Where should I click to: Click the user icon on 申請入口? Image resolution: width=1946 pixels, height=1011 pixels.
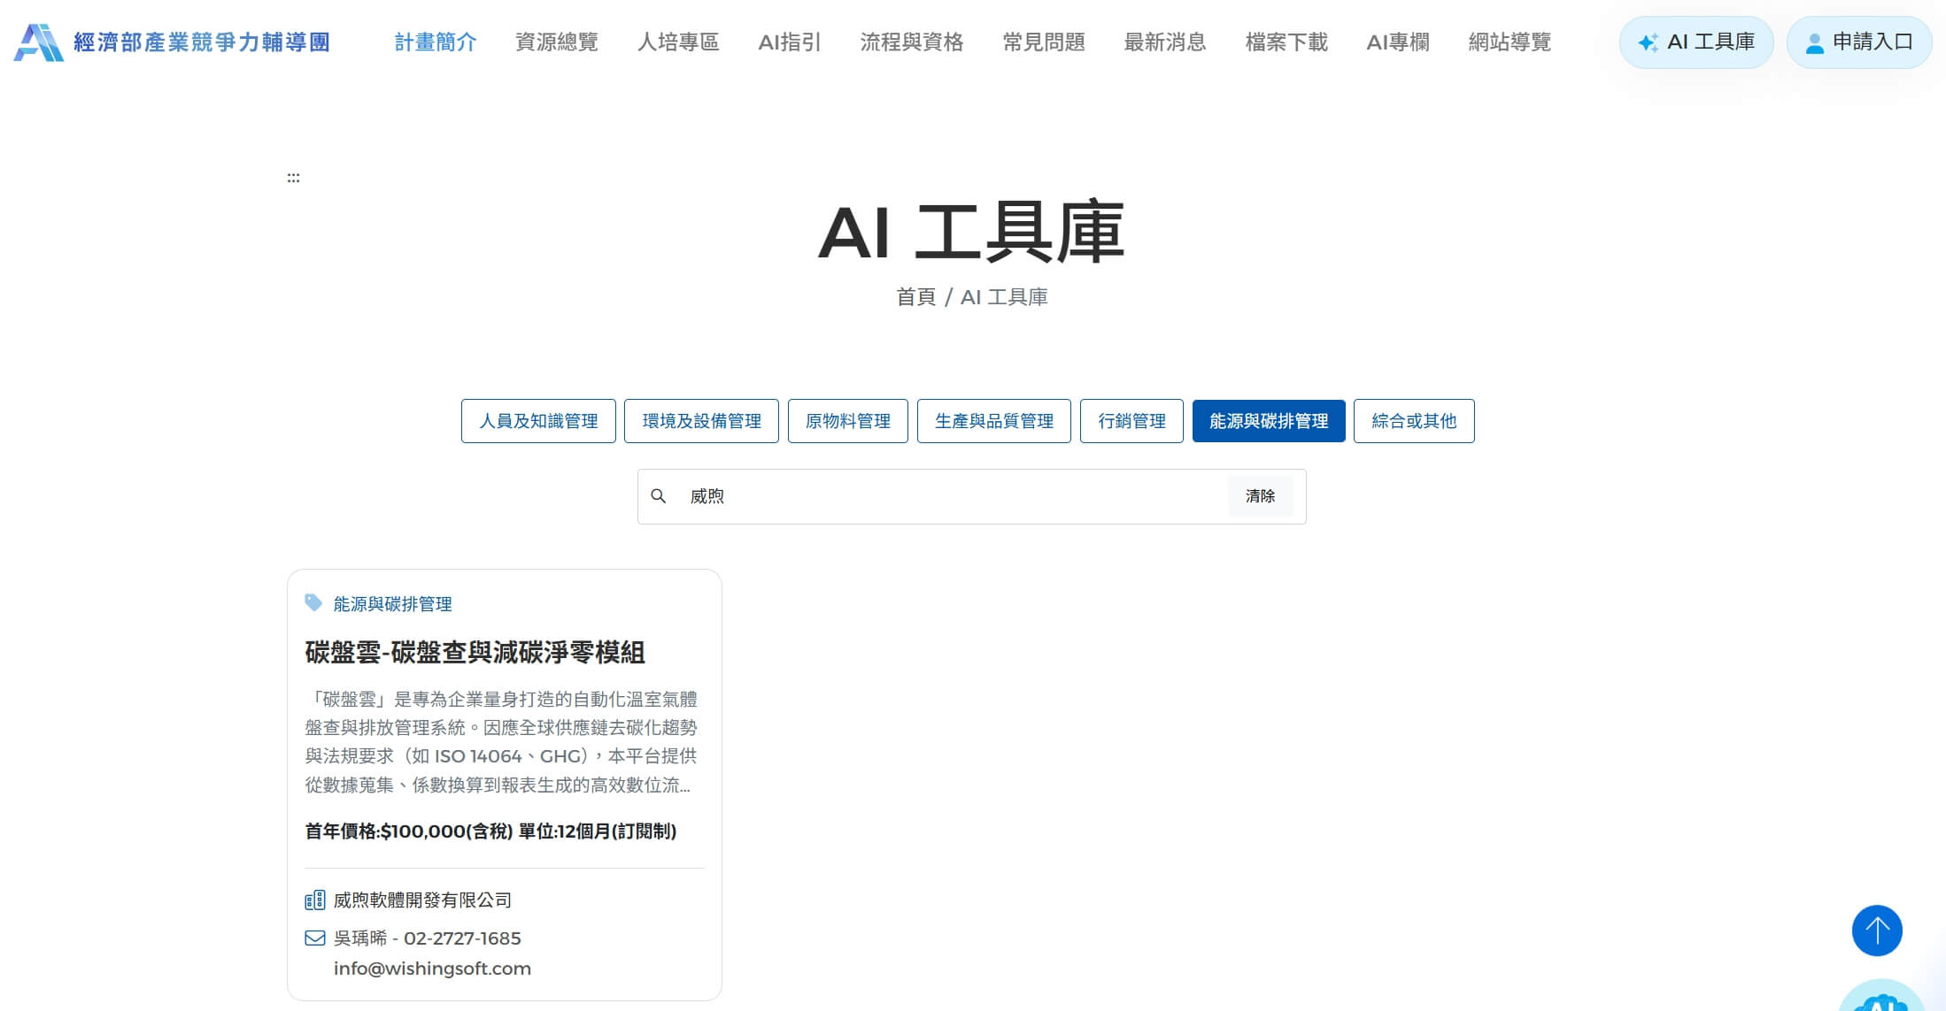click(x=1814, y=42)
